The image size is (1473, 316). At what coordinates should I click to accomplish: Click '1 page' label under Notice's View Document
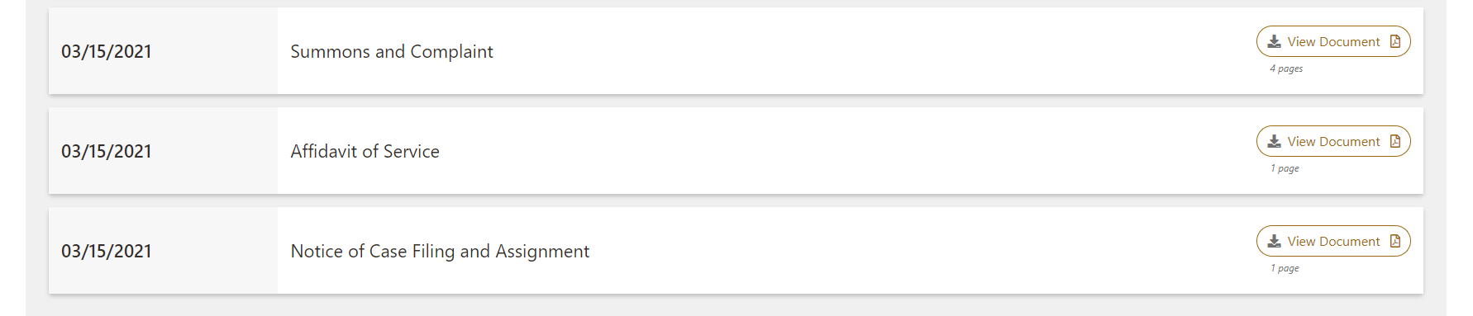click(1285, 268)
